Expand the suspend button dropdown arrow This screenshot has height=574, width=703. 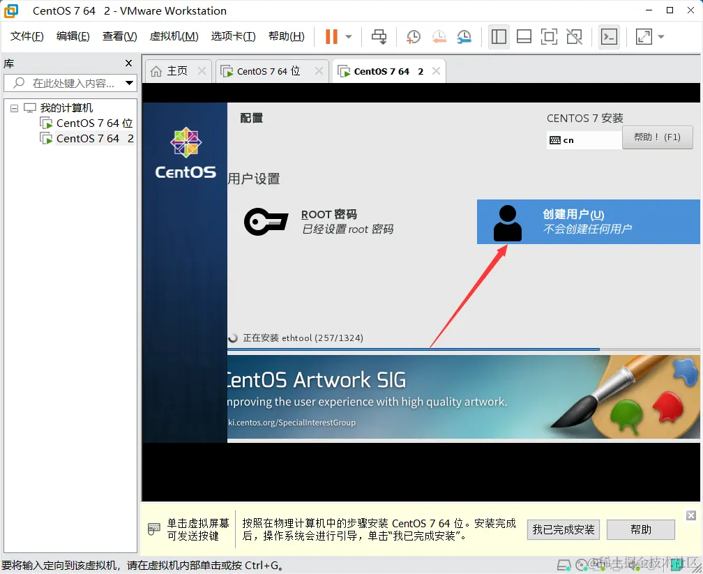click(x=349, y=38)
